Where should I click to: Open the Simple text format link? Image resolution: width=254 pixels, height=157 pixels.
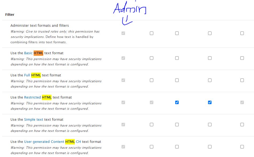tap(33, 120)
